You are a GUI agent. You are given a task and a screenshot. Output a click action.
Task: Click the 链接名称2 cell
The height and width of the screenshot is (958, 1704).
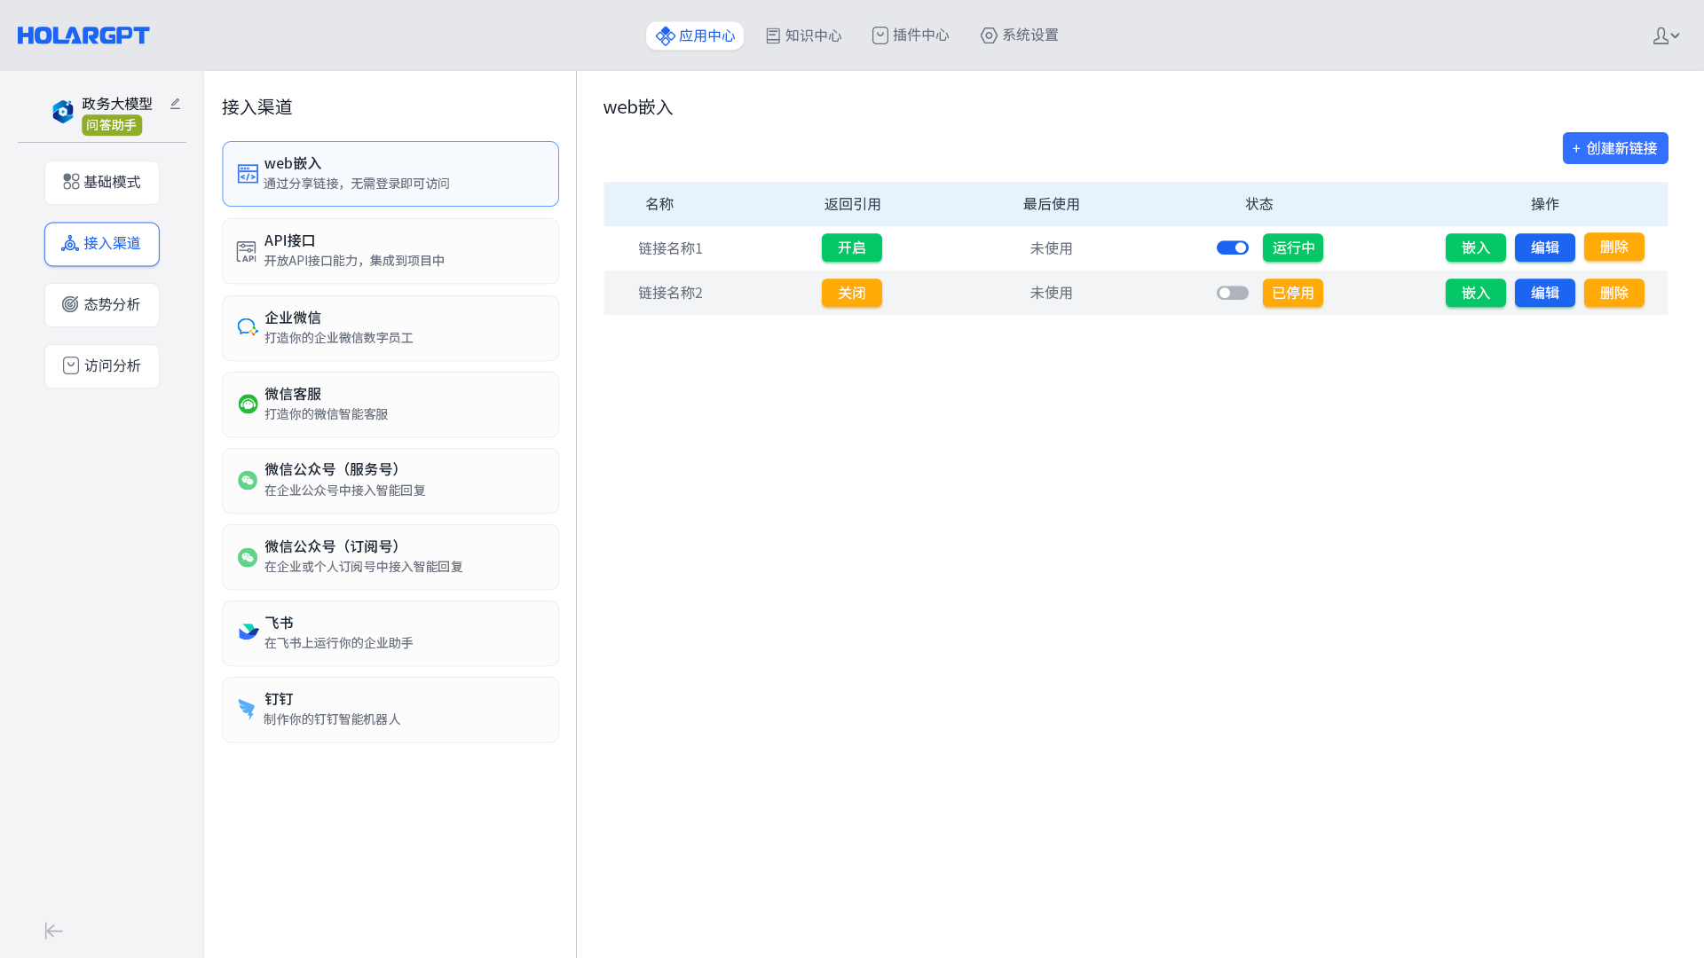pyautogui.click(x=670, y=293)
